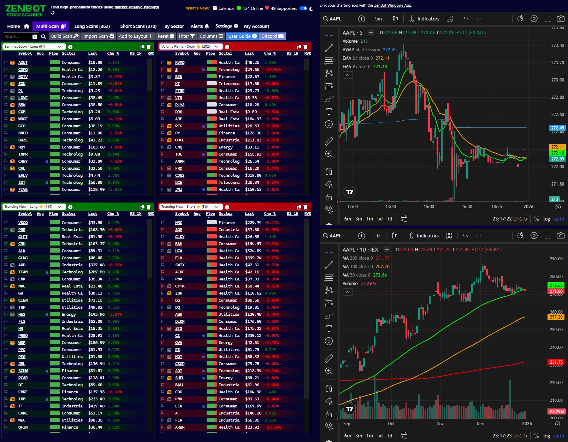Open the emoji sticker tool
The height and width of the screenshot is (442, 568).
pyautogui.click(x=329, y=124)
